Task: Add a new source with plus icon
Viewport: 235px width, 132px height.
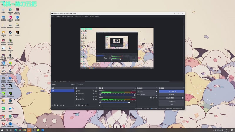Action: pos(76,105)
